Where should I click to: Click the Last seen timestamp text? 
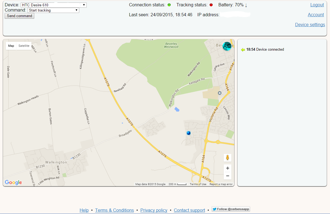pos(160,15)
